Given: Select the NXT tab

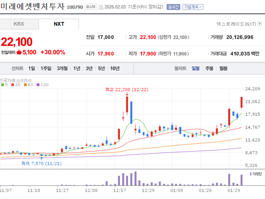Looking at the screenshot, I should point(59,24).
